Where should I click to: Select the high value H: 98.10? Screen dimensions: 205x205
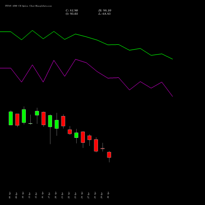tap(105, 11)
